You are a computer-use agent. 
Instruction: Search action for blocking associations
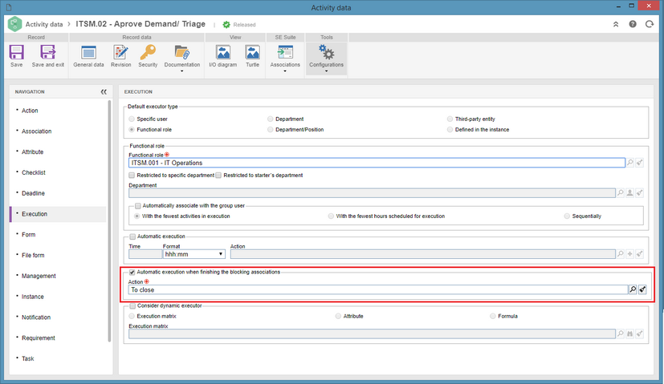(633, 289)
